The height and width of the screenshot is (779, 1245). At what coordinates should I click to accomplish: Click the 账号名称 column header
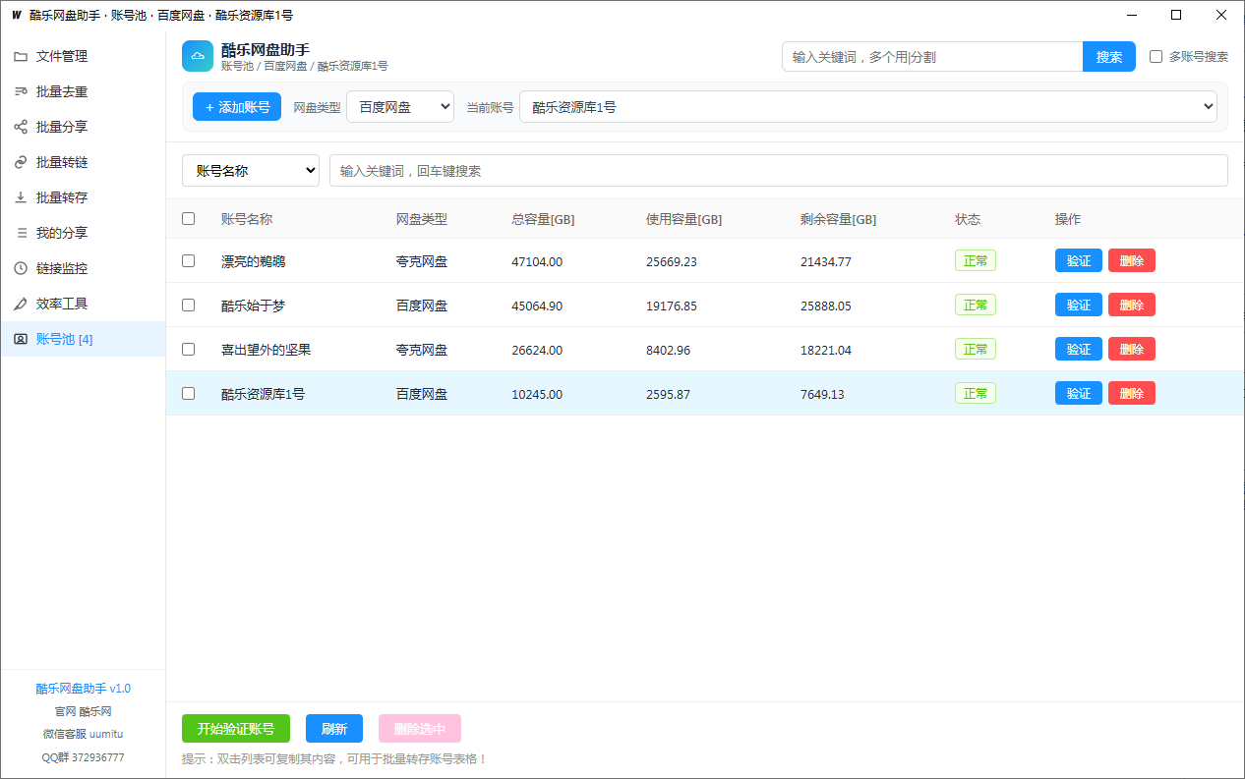pos(247,220)
